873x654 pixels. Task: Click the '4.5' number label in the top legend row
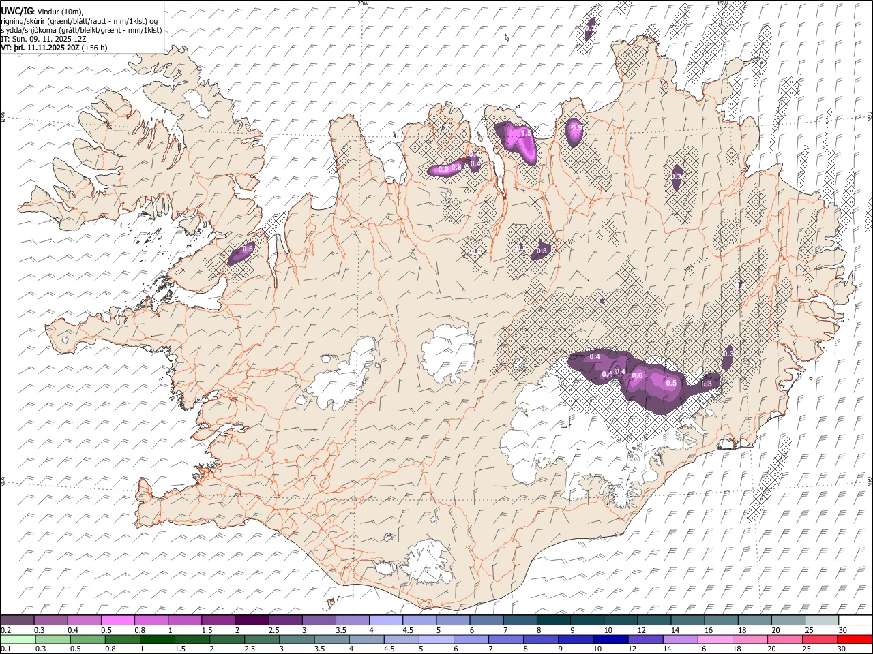tap(408, 630)
